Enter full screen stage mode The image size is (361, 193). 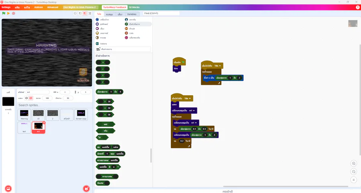pos(90,13)
